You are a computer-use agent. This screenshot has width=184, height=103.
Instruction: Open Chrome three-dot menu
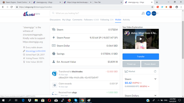[x=181, y=7]
